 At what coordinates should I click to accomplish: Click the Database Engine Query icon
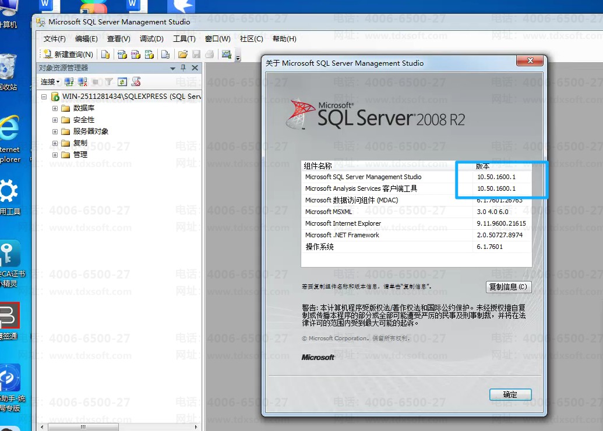pos(105,54)
